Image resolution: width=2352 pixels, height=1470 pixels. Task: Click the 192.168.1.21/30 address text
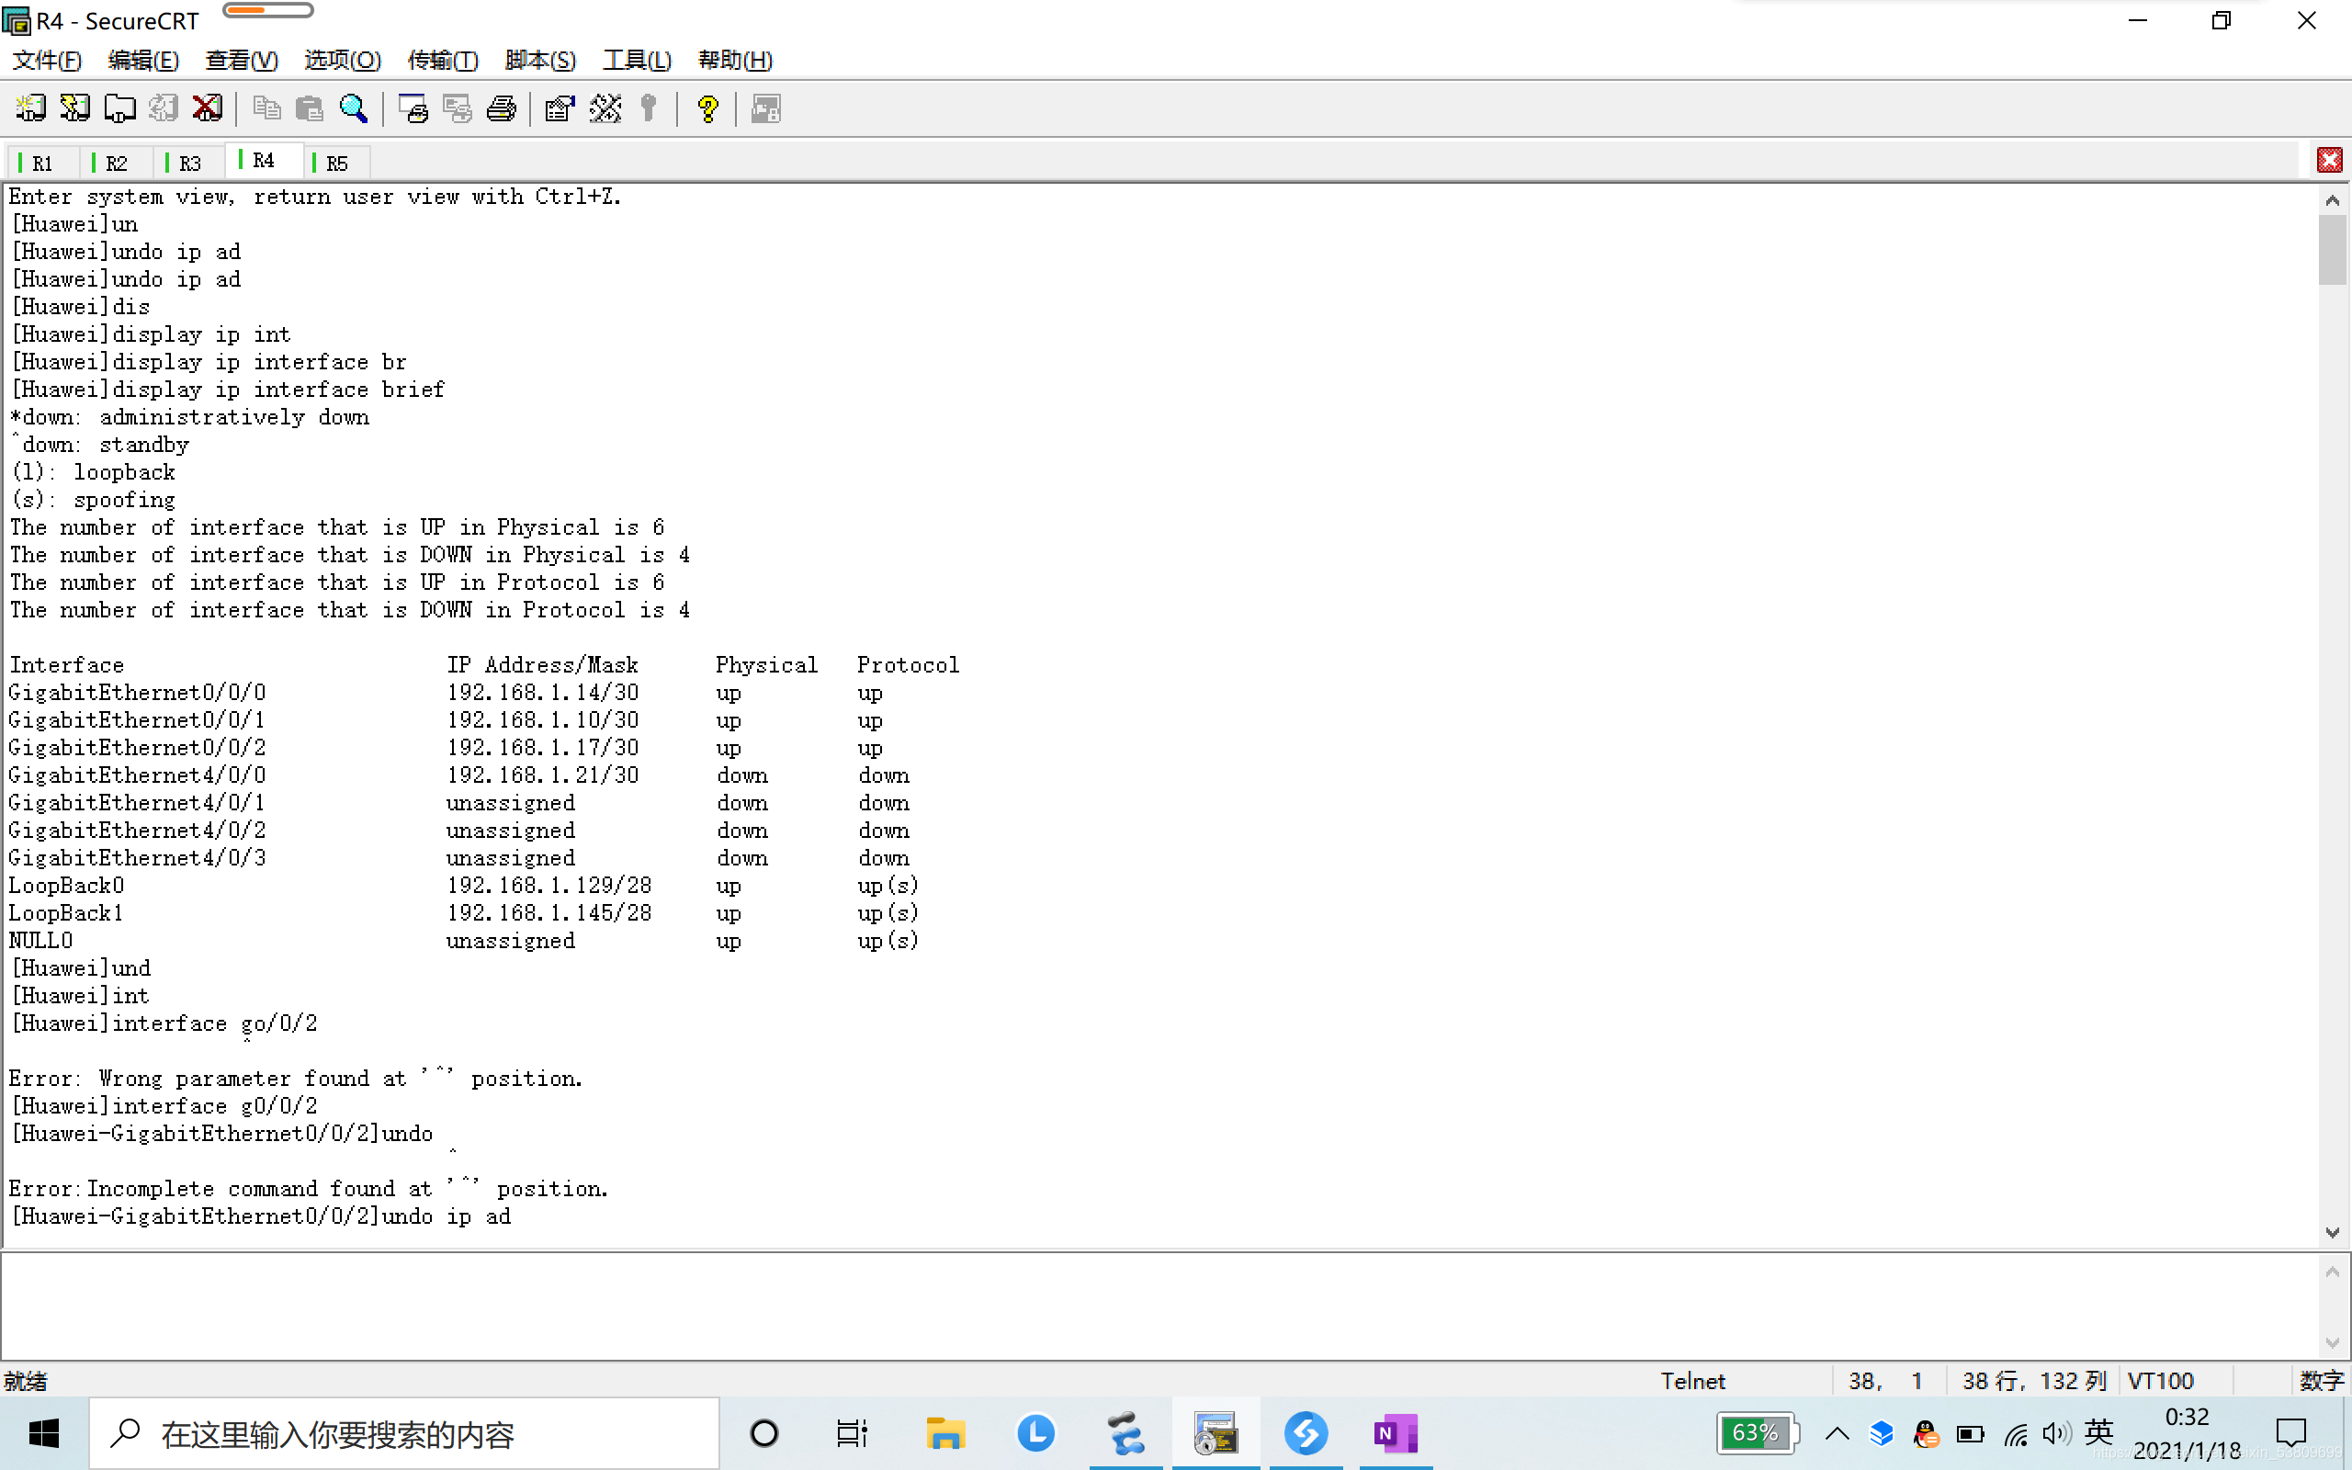[542, 775]
